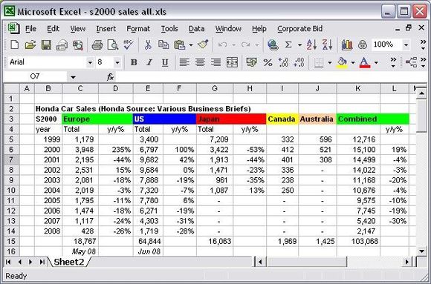Align text right
431x284 pixels.
(215, 62)
